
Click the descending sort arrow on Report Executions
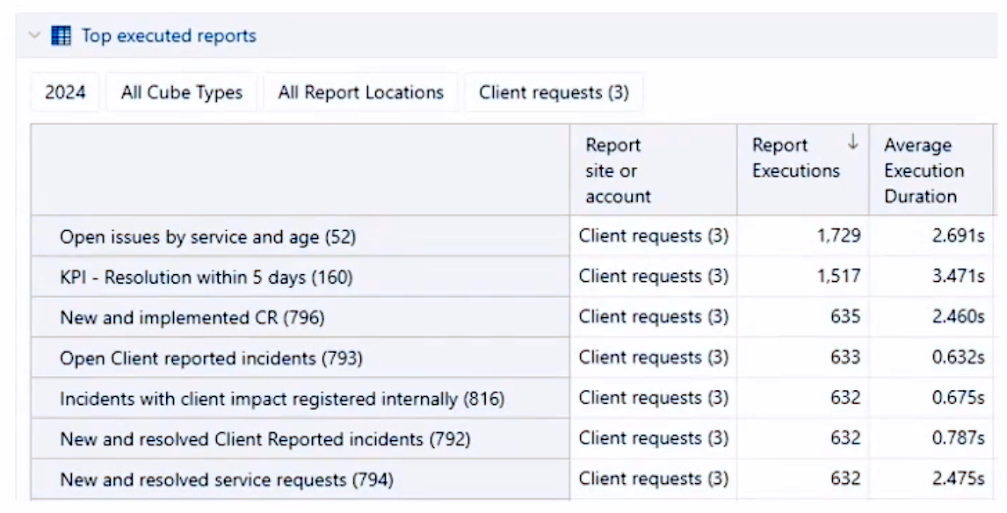(x=851, y=144)
